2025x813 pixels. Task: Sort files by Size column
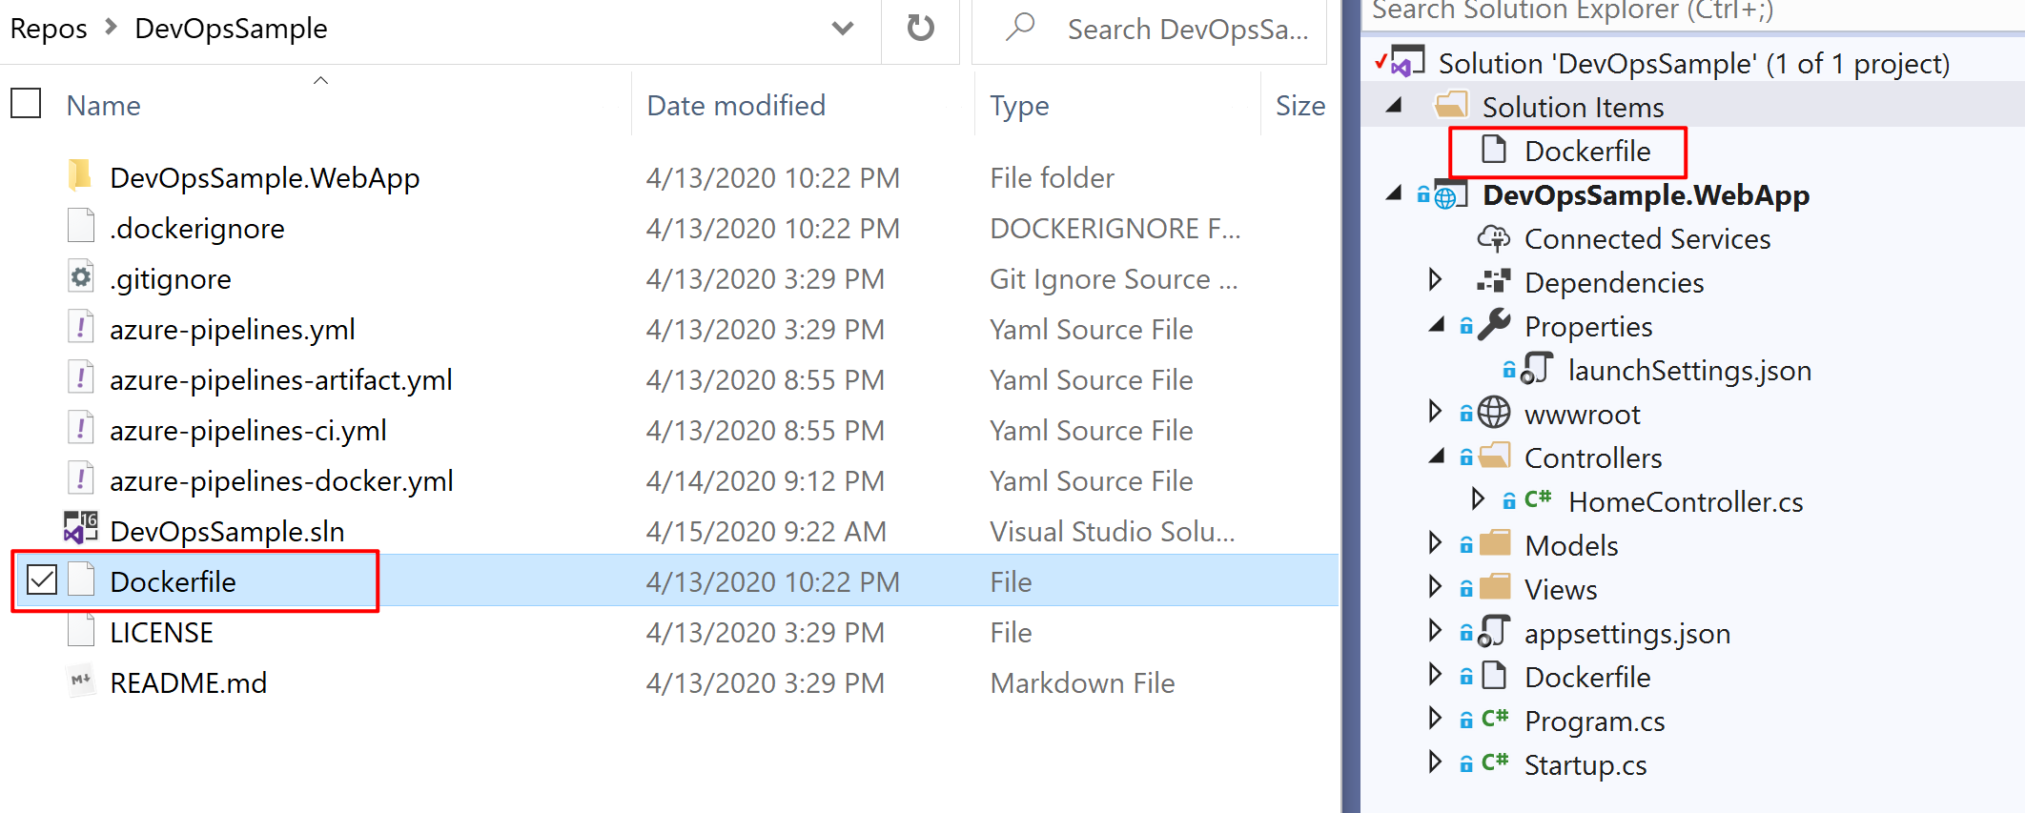[x=1300, y=106]
